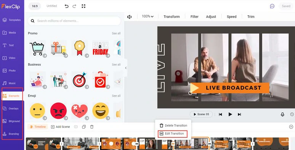Image resolution: width=295 pixels, height=150 pixels.
Task: Click Add Scene button
Action: (60, 127)
